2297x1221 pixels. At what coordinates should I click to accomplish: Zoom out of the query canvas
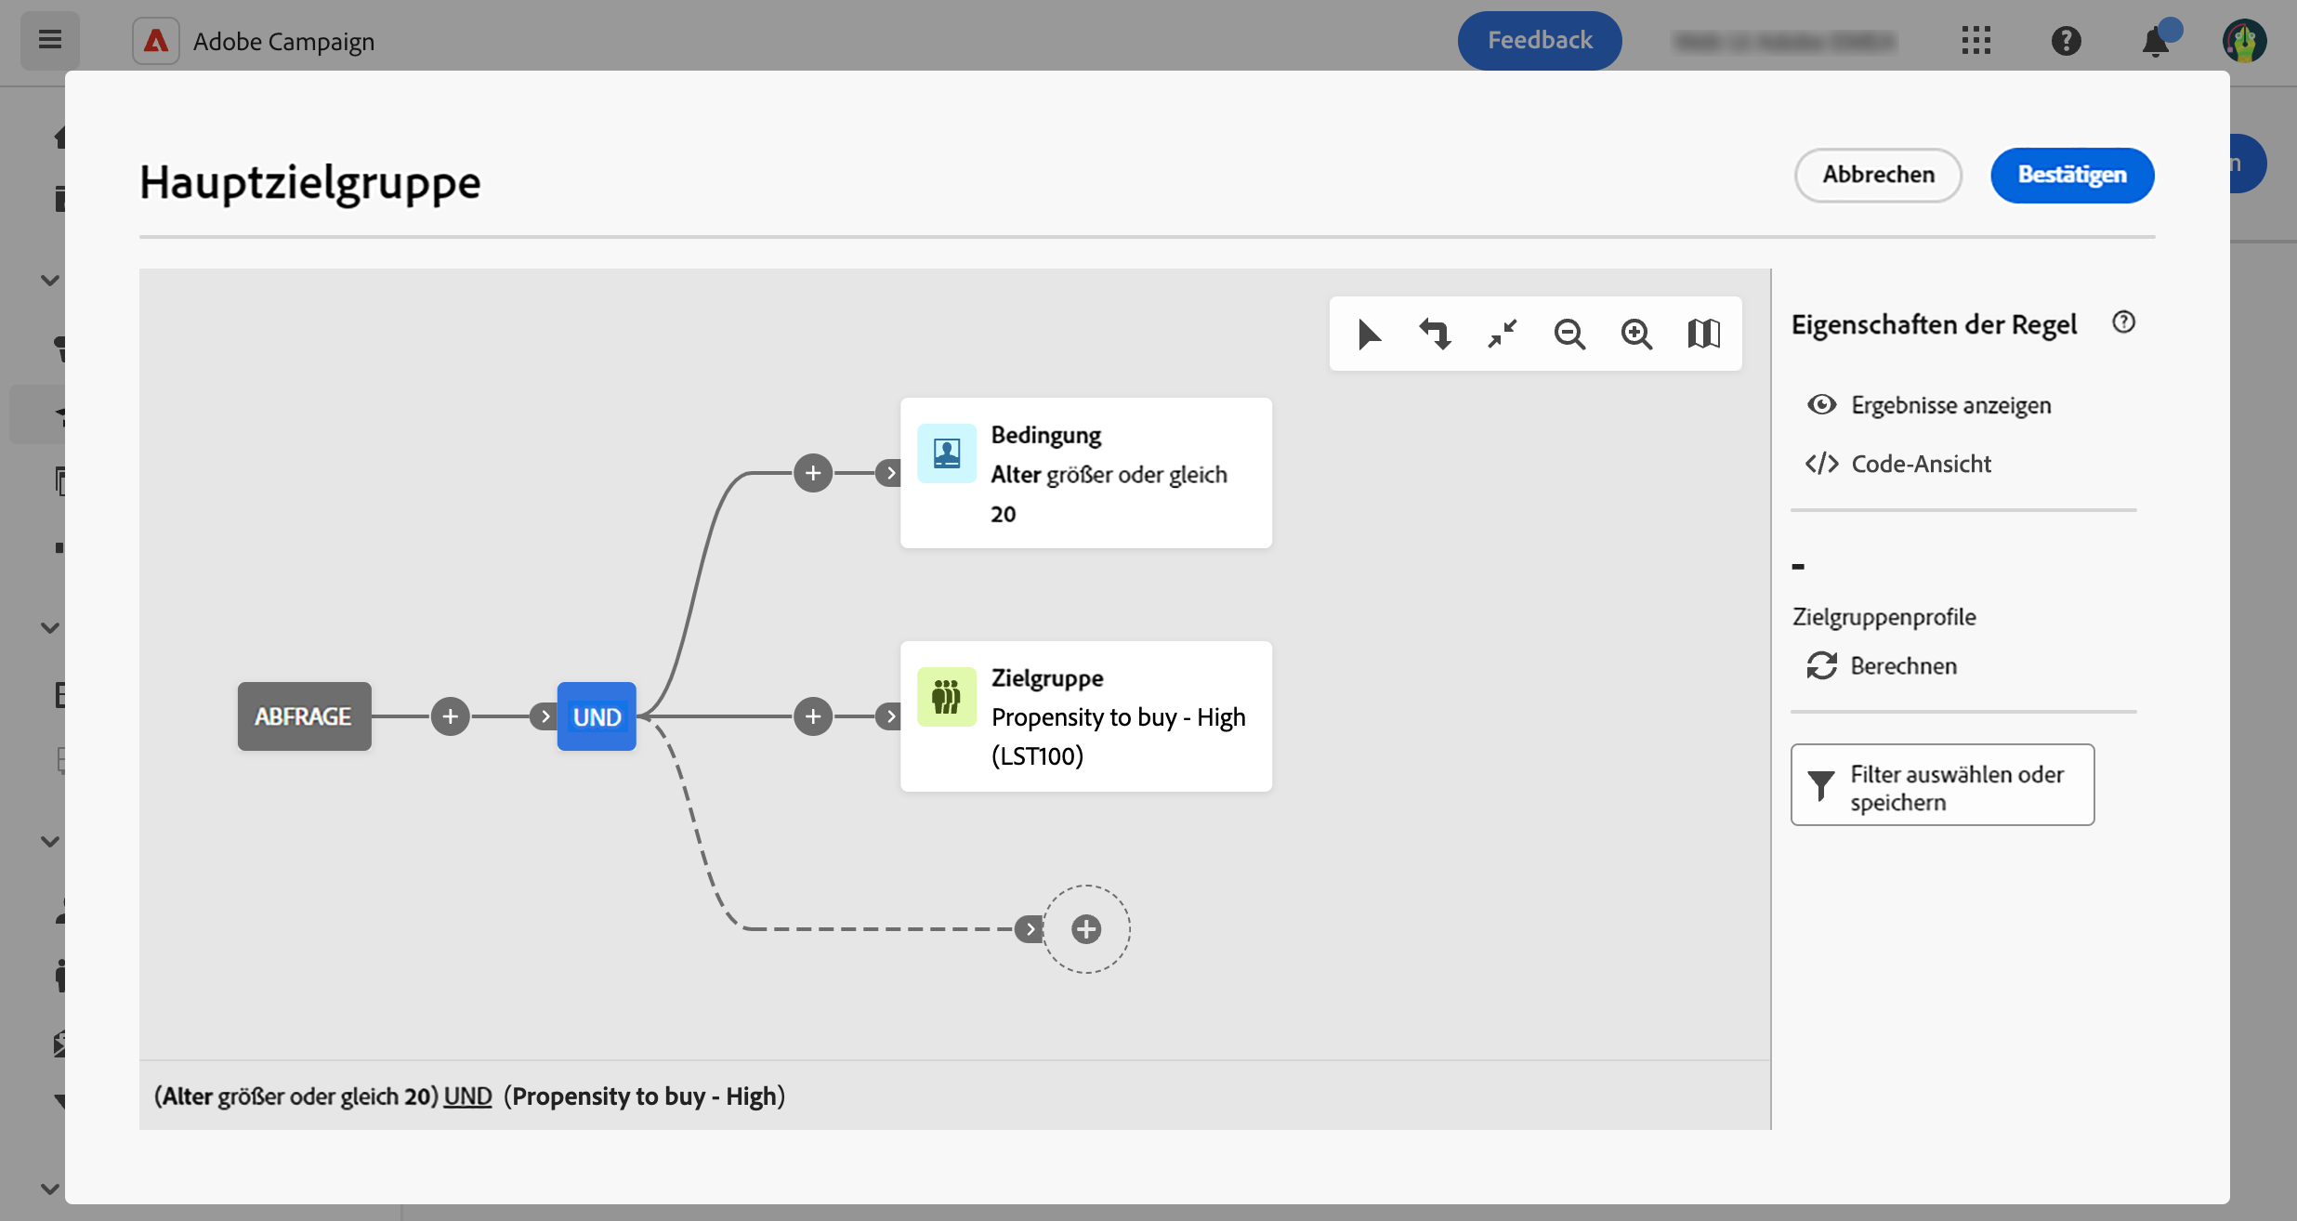(x=1569, y=334)
